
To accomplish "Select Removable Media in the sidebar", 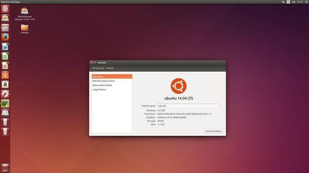I will [112, 85].
